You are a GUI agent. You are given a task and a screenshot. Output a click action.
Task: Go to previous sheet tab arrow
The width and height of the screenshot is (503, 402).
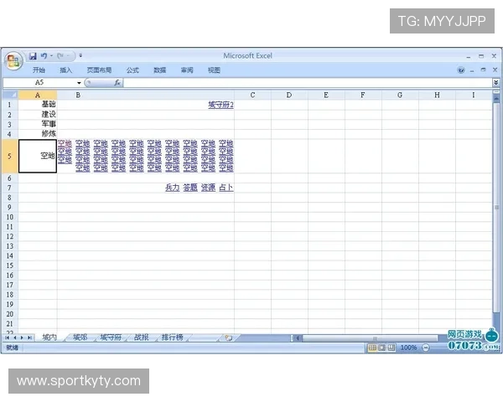(15, 338)
